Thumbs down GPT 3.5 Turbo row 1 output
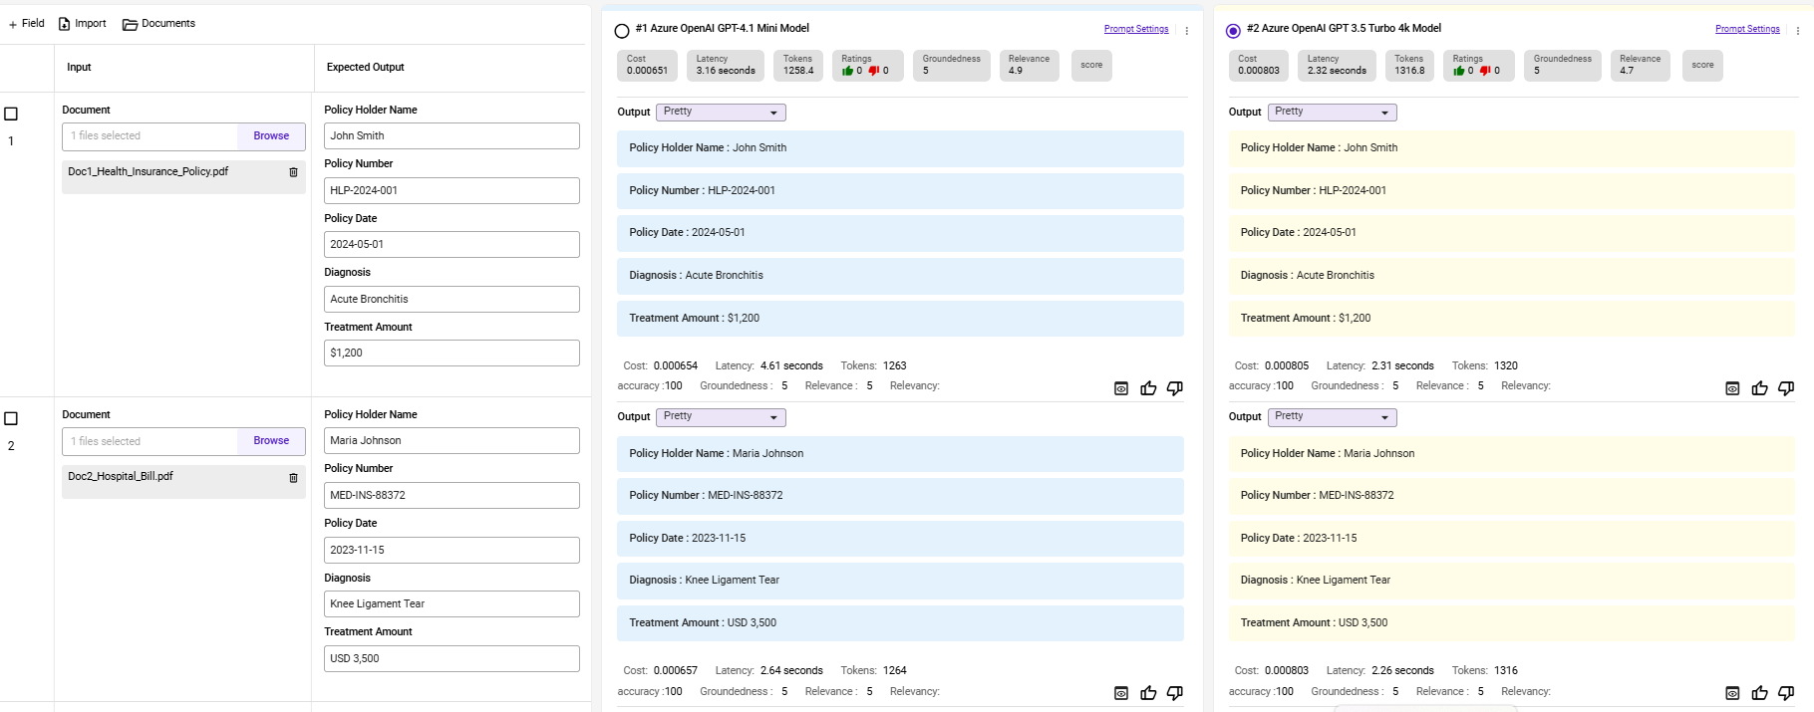This screenshot has width=1814, height=712. pyautogui.click(x=1786, y=388)
